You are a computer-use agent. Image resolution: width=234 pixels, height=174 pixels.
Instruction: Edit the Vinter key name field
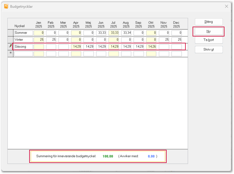point(24,40)
